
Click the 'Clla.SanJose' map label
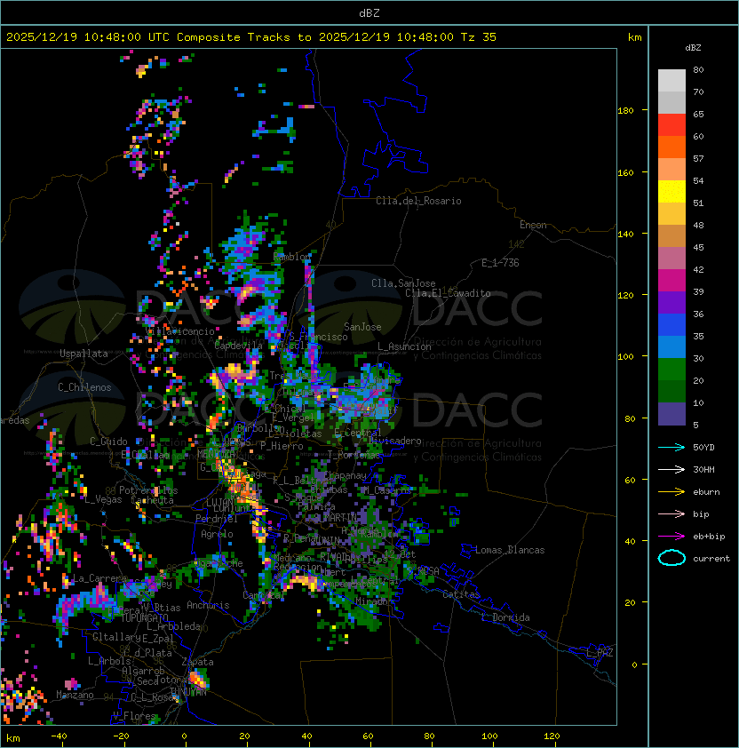(x=403, y=283)
